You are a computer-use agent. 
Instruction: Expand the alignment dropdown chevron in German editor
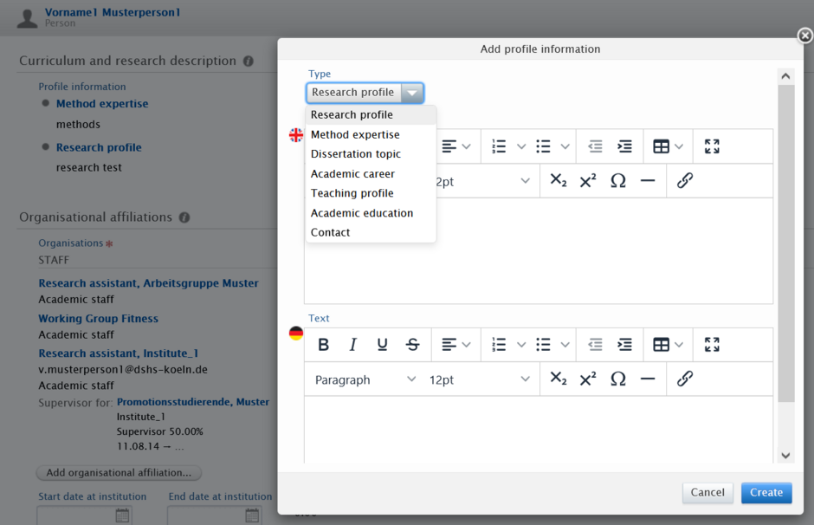click(x=466, y=345)
